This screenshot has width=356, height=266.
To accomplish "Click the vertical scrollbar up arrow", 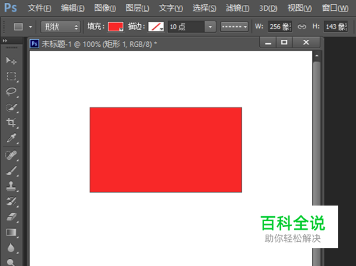I will (317, 56).
